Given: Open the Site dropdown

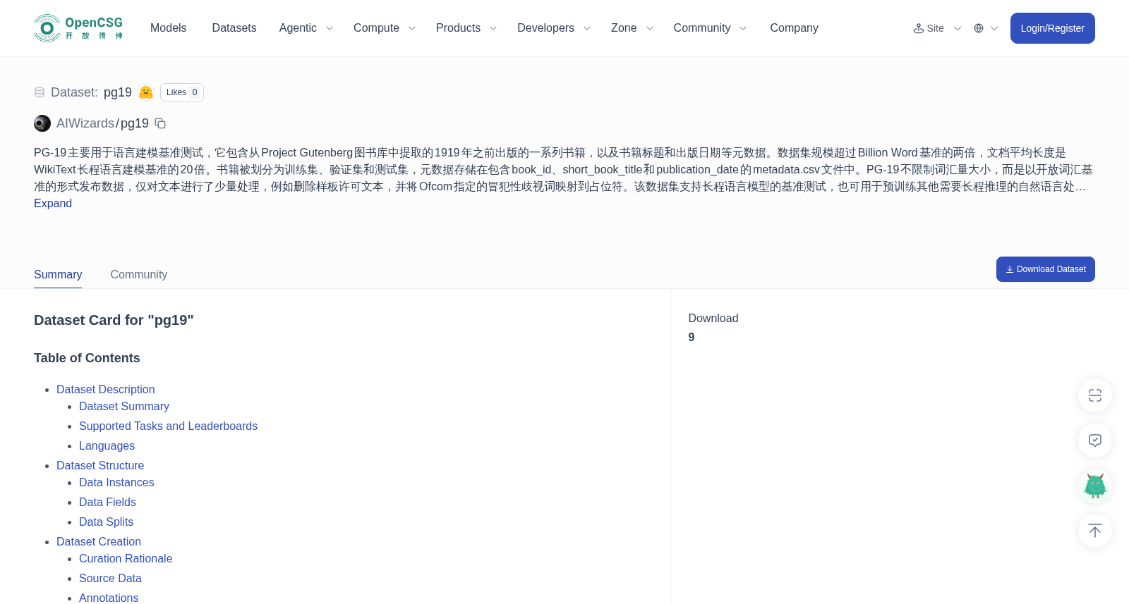Looking at the screenshot, I should (x=937, y=28).
